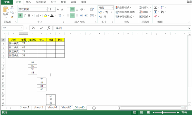Decrease font size with smaller A
This screenshot has width=192, height=115.
coord(62,9)
